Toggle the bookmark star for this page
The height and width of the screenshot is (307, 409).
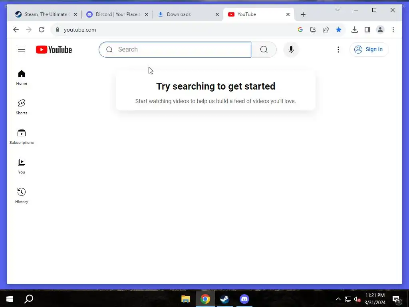tap(339, 30)
